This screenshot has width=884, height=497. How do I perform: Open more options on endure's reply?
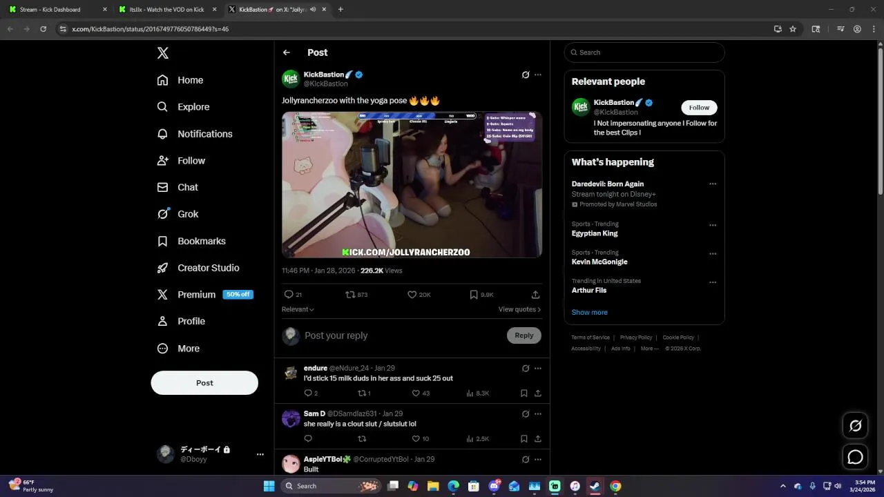(538, 369)
